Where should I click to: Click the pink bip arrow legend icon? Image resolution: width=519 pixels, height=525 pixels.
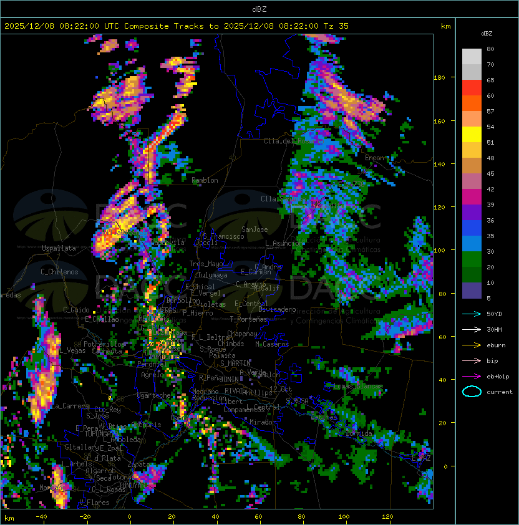click(472, 361)
